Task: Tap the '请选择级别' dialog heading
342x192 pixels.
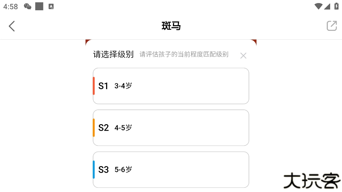Action: tap(113, 54)
